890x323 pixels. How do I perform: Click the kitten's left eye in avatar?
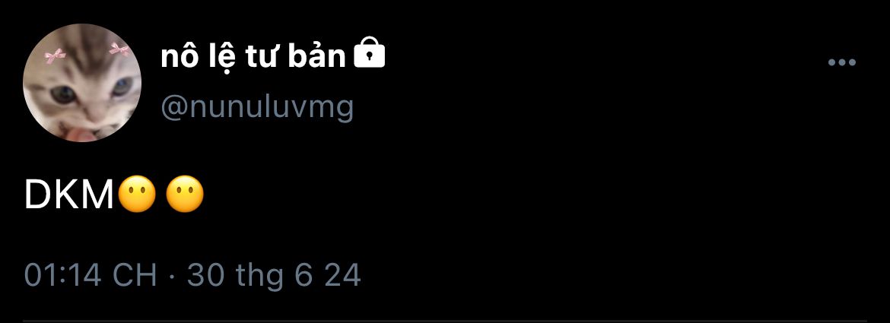click(x=63, y=95)
